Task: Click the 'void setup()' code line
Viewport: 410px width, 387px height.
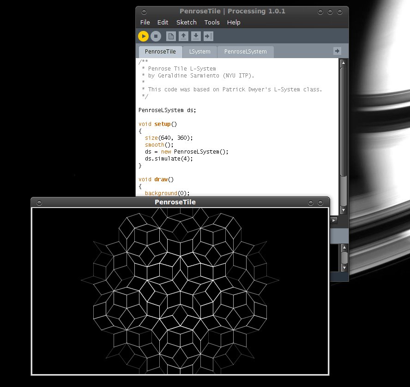Action: [157, 124]
